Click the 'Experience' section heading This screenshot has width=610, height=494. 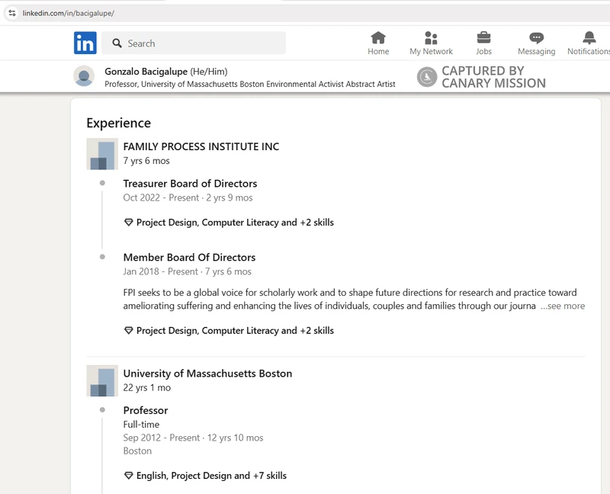(x=119, y=123)
